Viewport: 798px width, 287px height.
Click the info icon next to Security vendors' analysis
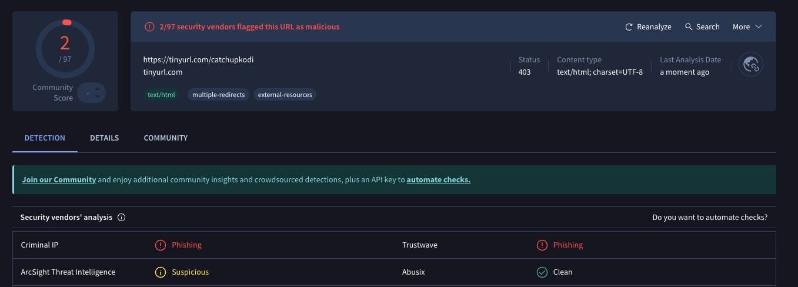click(x=122, y=217)
